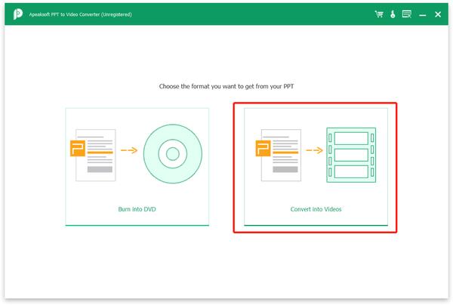This screenshot has height=305, width=453.
Task: Click the orange arrow pointing to film strip
Action: click(x=314, y=150)
